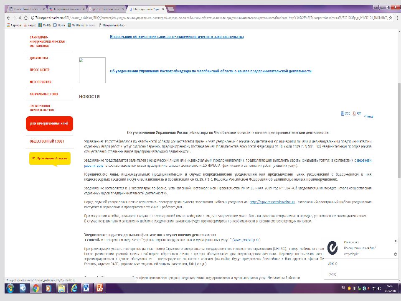The image size is (401, 301).
Task: Open speaker app in taskbar
Action: pos(23,288)
